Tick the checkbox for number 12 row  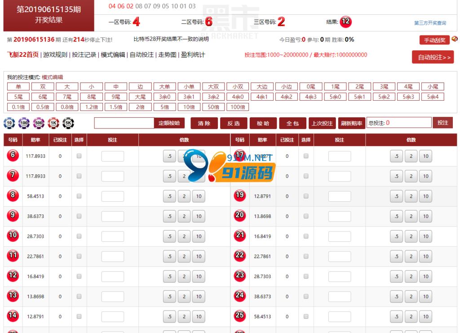point(79,276)
